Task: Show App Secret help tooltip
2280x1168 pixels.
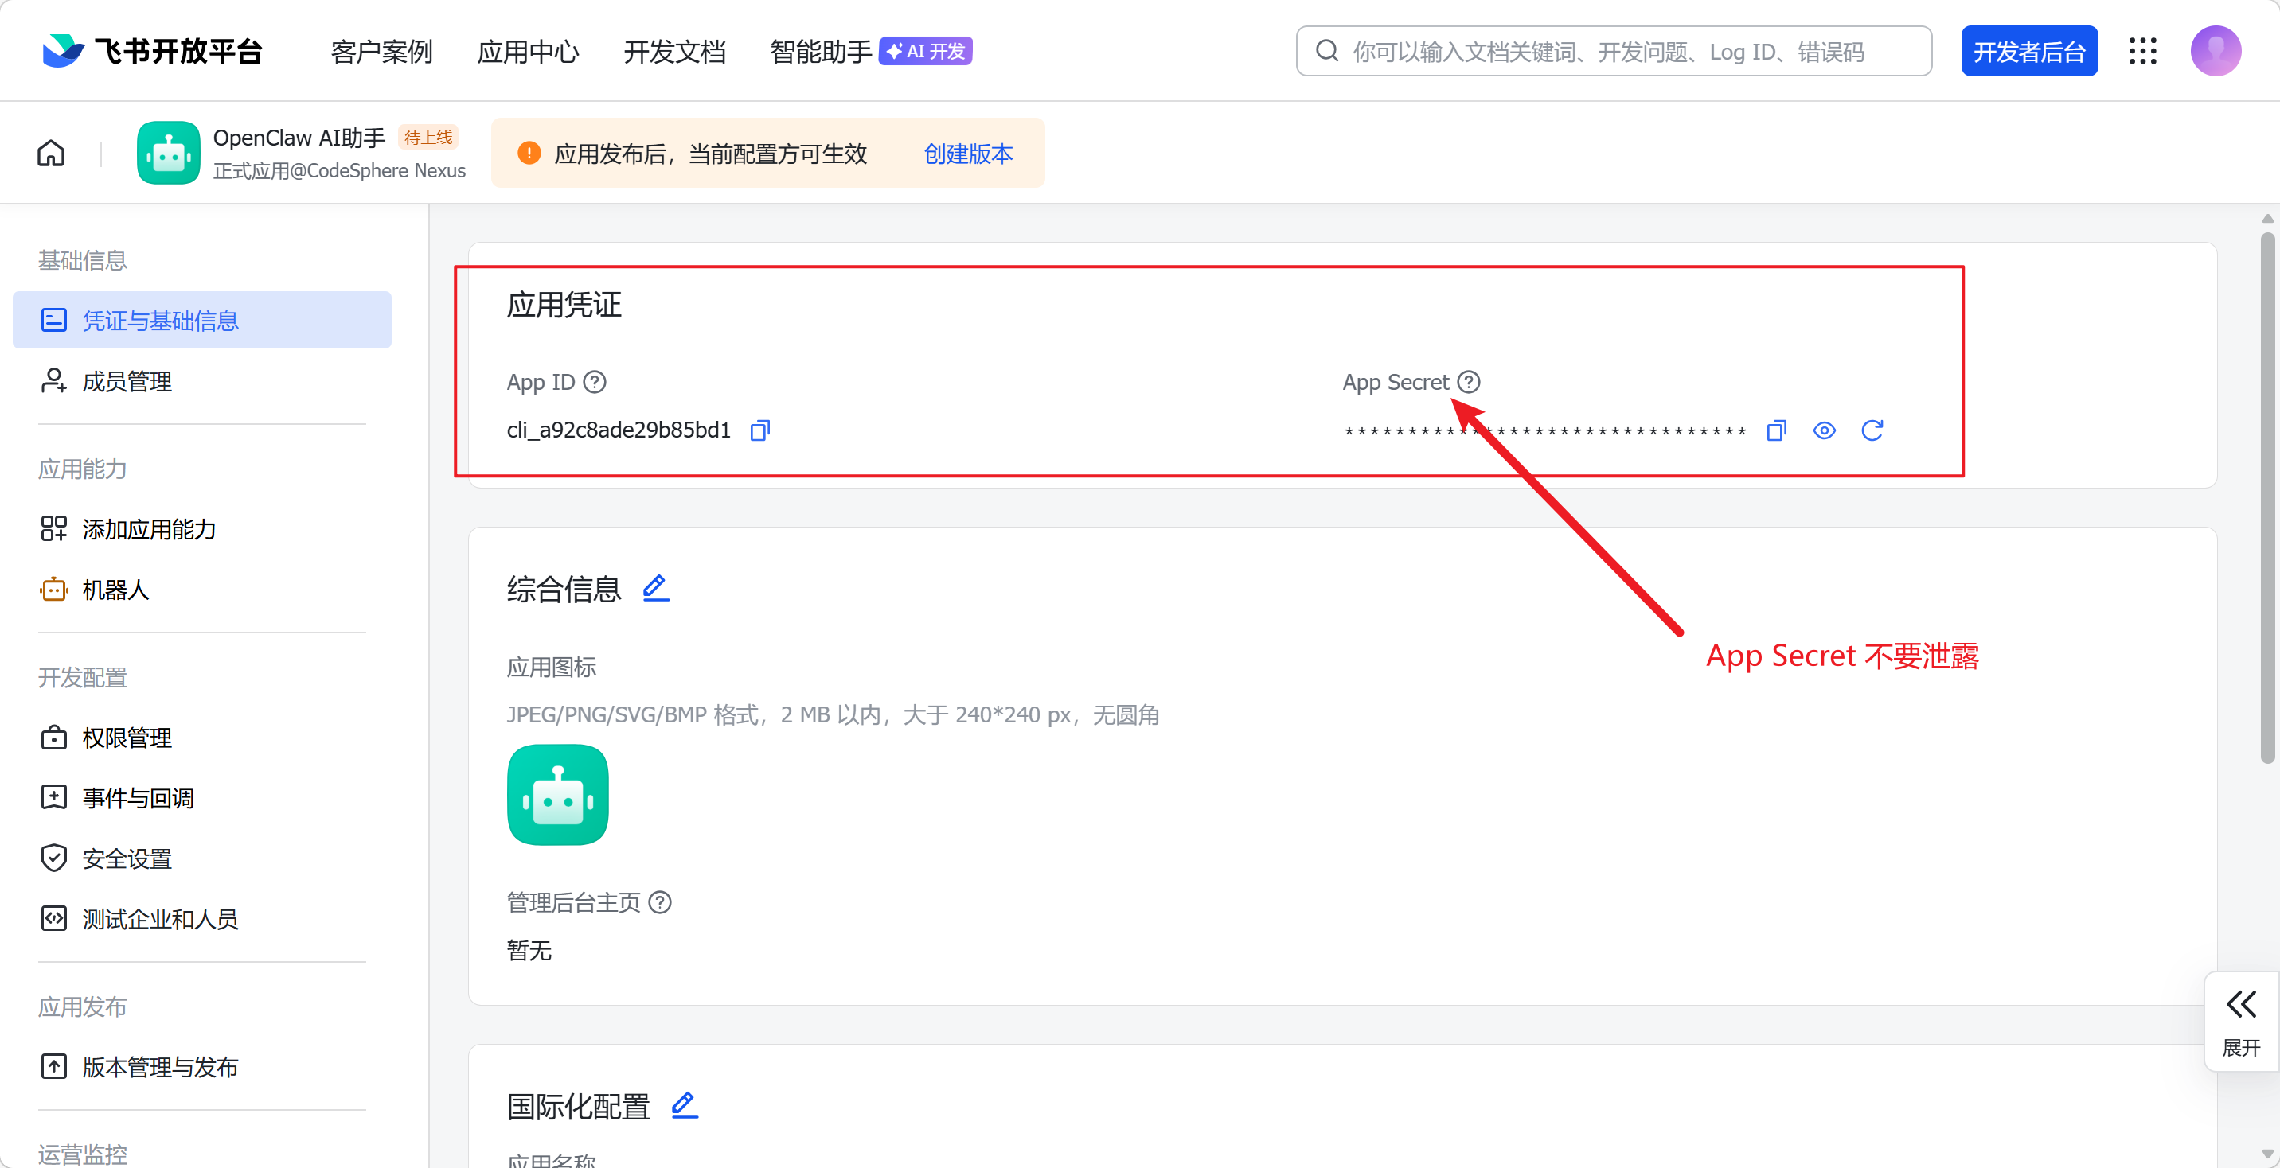Action: tap(1468, 382)
